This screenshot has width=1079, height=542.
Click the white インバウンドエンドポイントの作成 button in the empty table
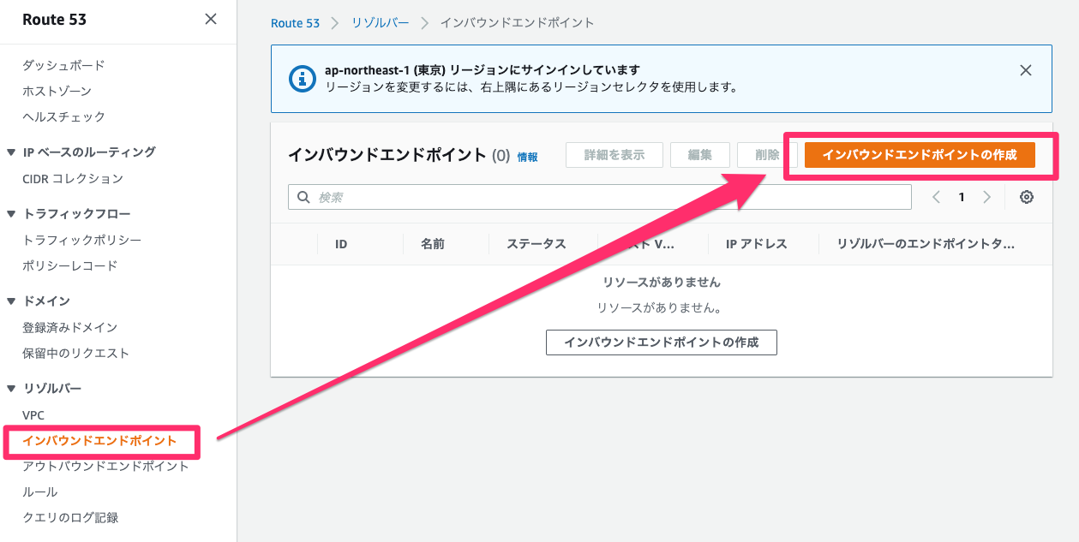pos(662,342)
